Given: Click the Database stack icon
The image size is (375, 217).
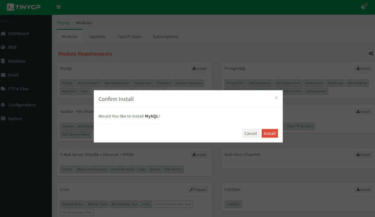Looking at the screenshot, I should tap(3, 61).
